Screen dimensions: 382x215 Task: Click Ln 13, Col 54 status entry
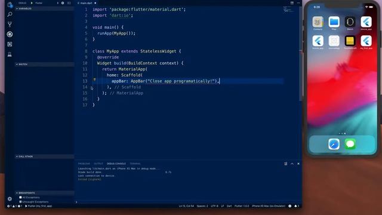click(x=186, y=206)
